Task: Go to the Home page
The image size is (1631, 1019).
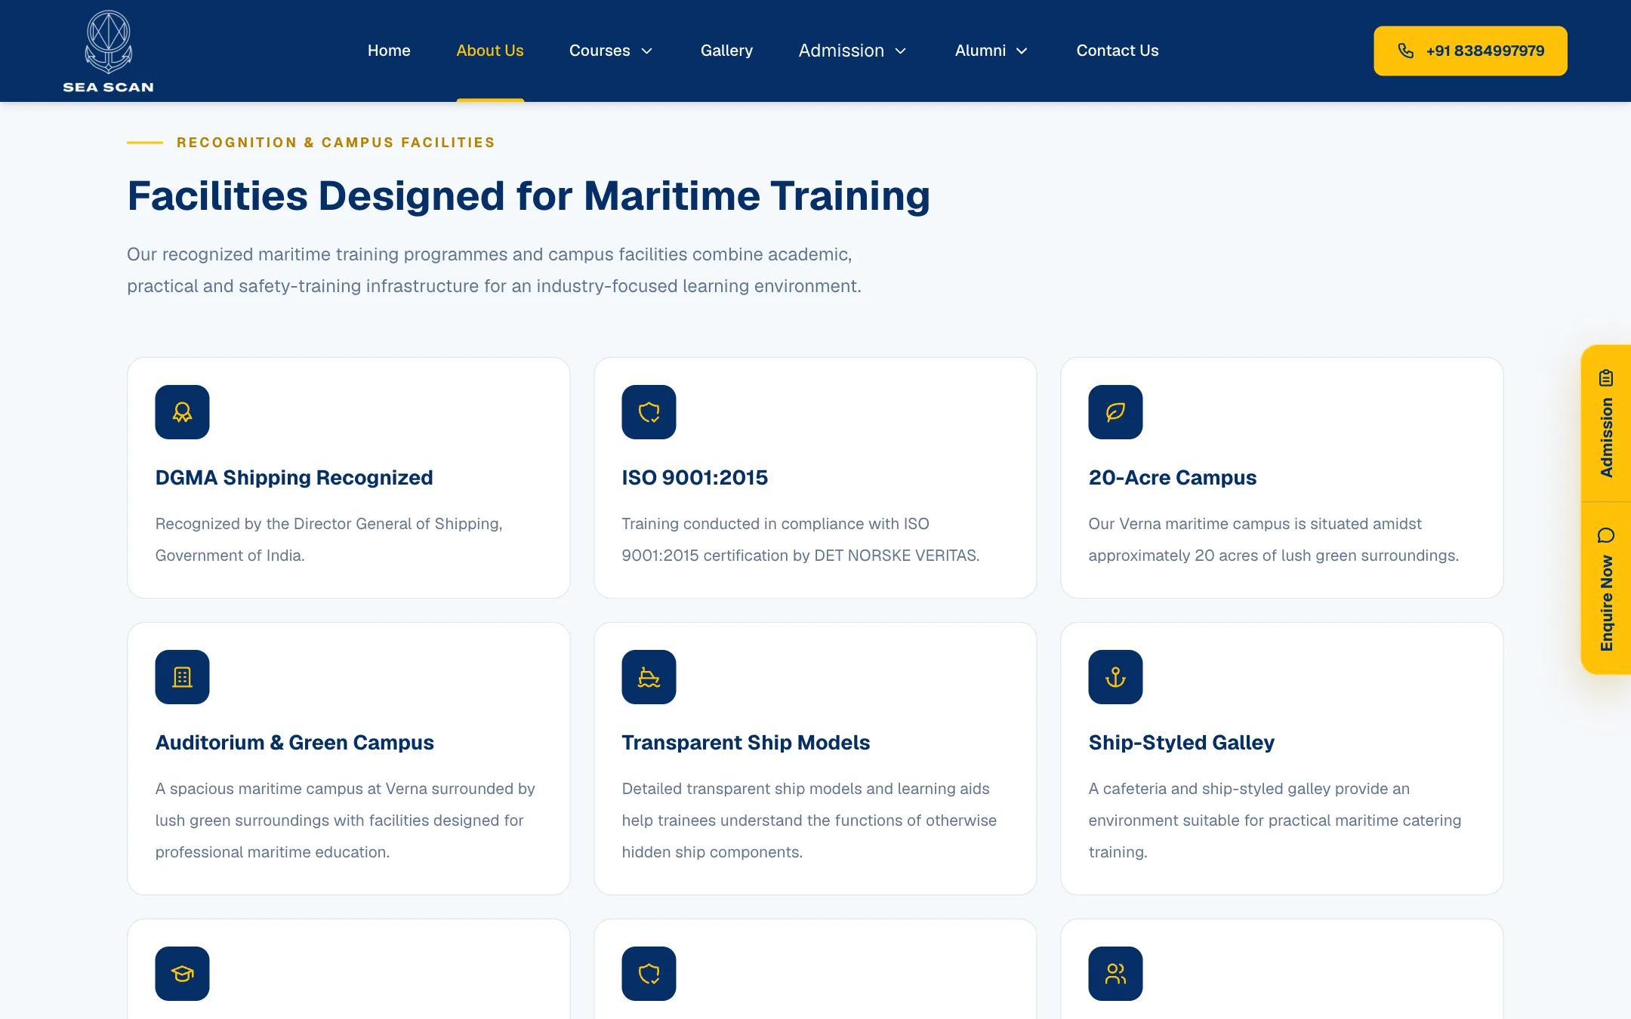Action: point(389,51)
